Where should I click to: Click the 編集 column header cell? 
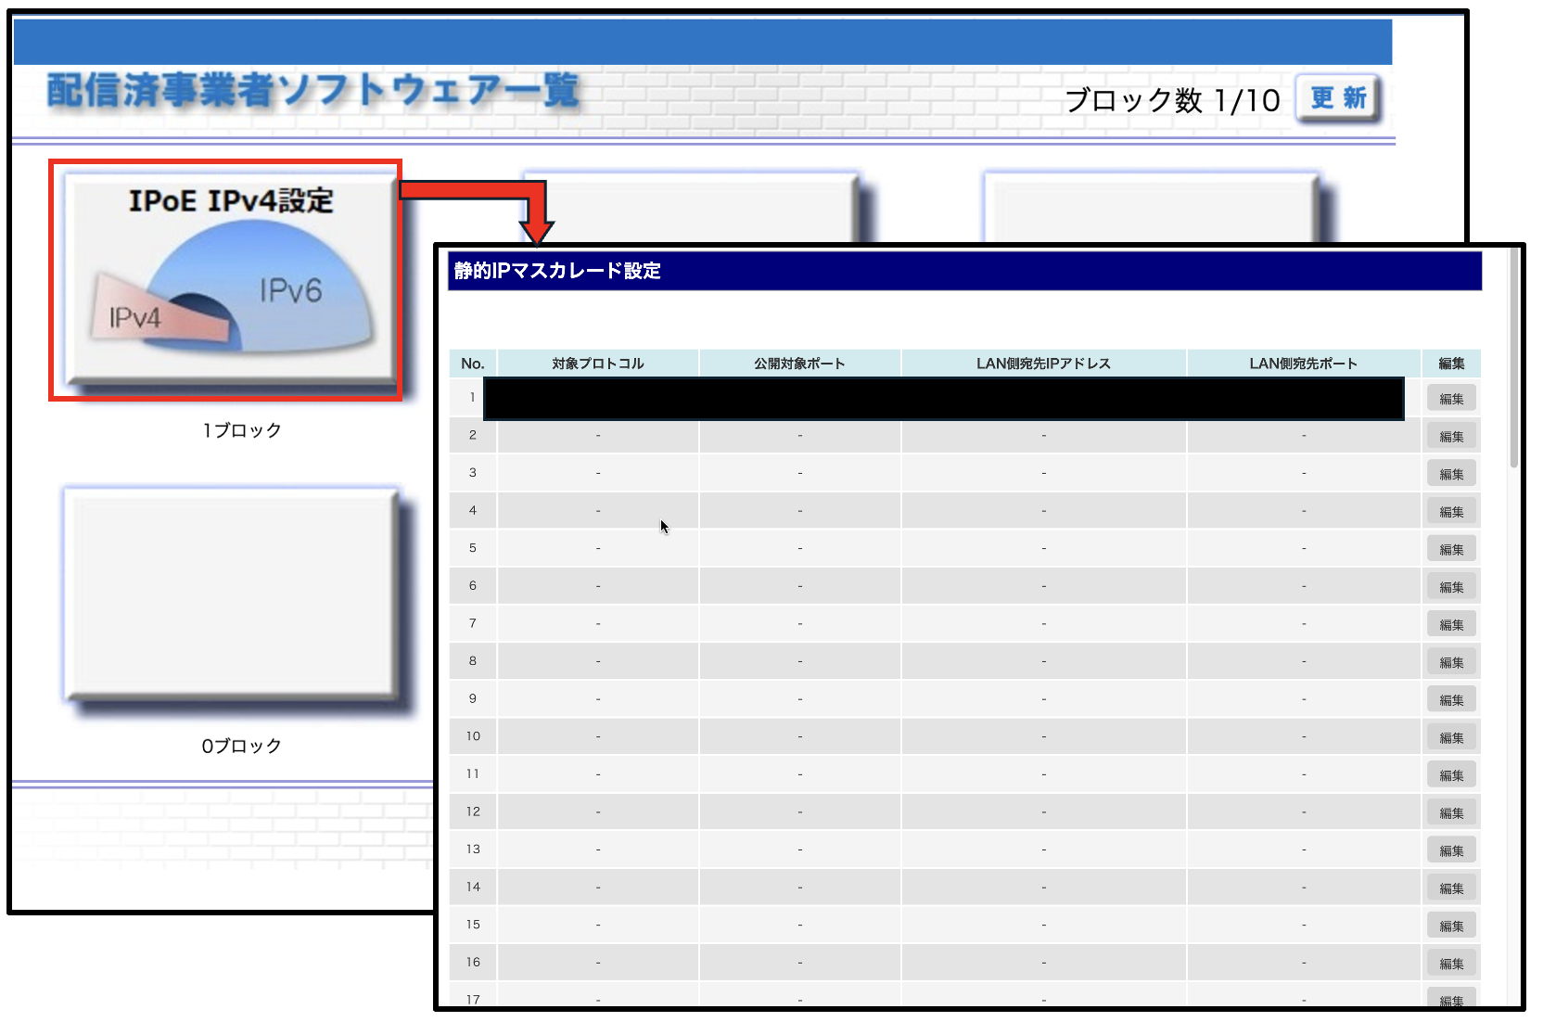(1450, 363)
